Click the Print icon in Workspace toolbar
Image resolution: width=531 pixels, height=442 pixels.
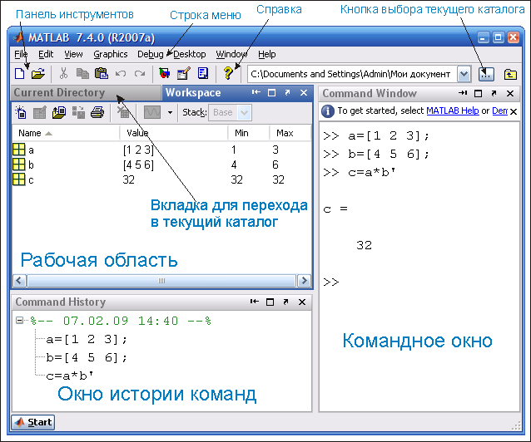point(97,112)
